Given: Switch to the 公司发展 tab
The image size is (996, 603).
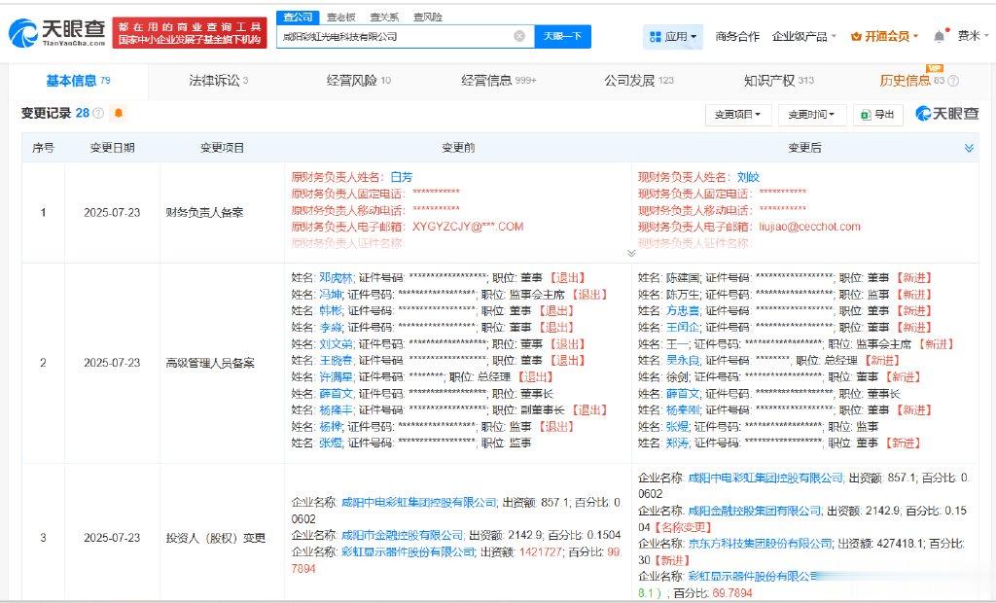Looking at the screenshot, I should click(639, 81).
